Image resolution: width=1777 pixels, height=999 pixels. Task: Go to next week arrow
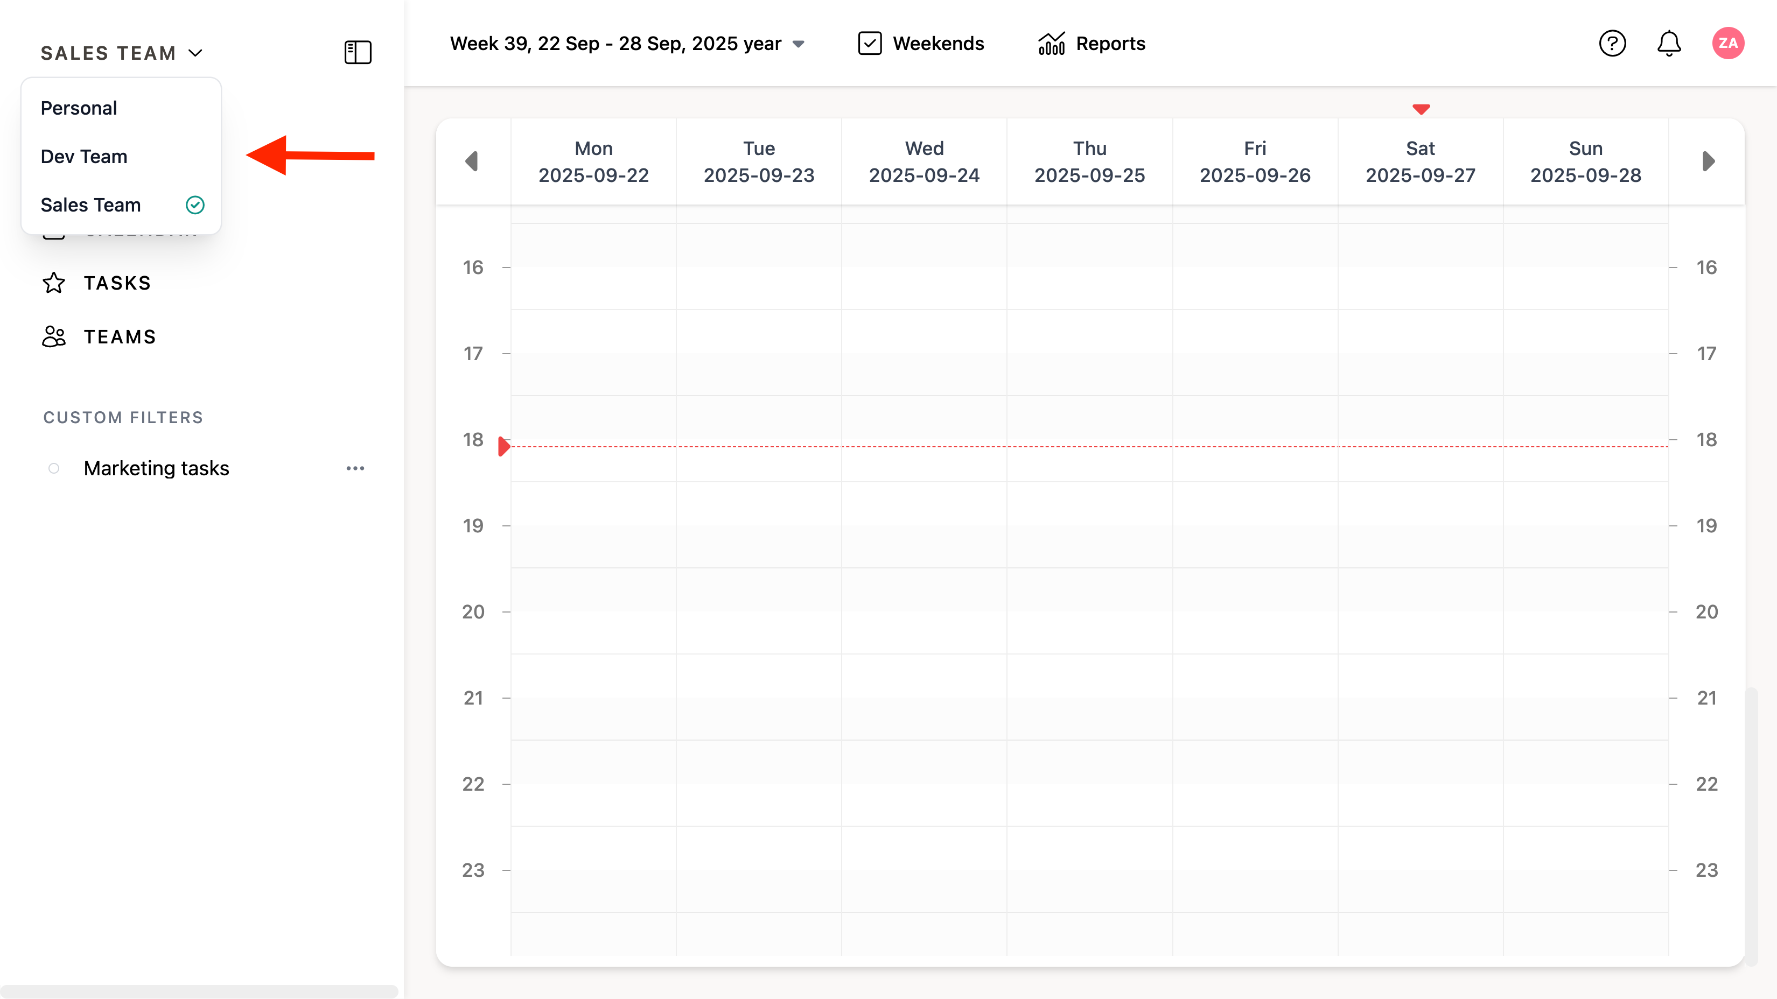(x=1708, y=161)
